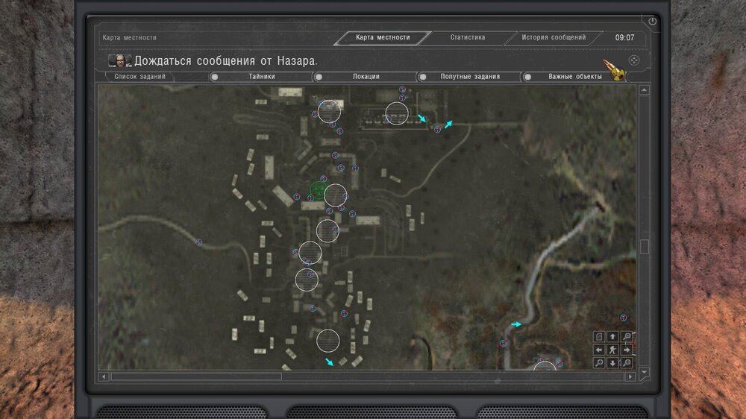Pan the map down with the arrow button
Screen dimensions: 746x419
click(612, 363)
